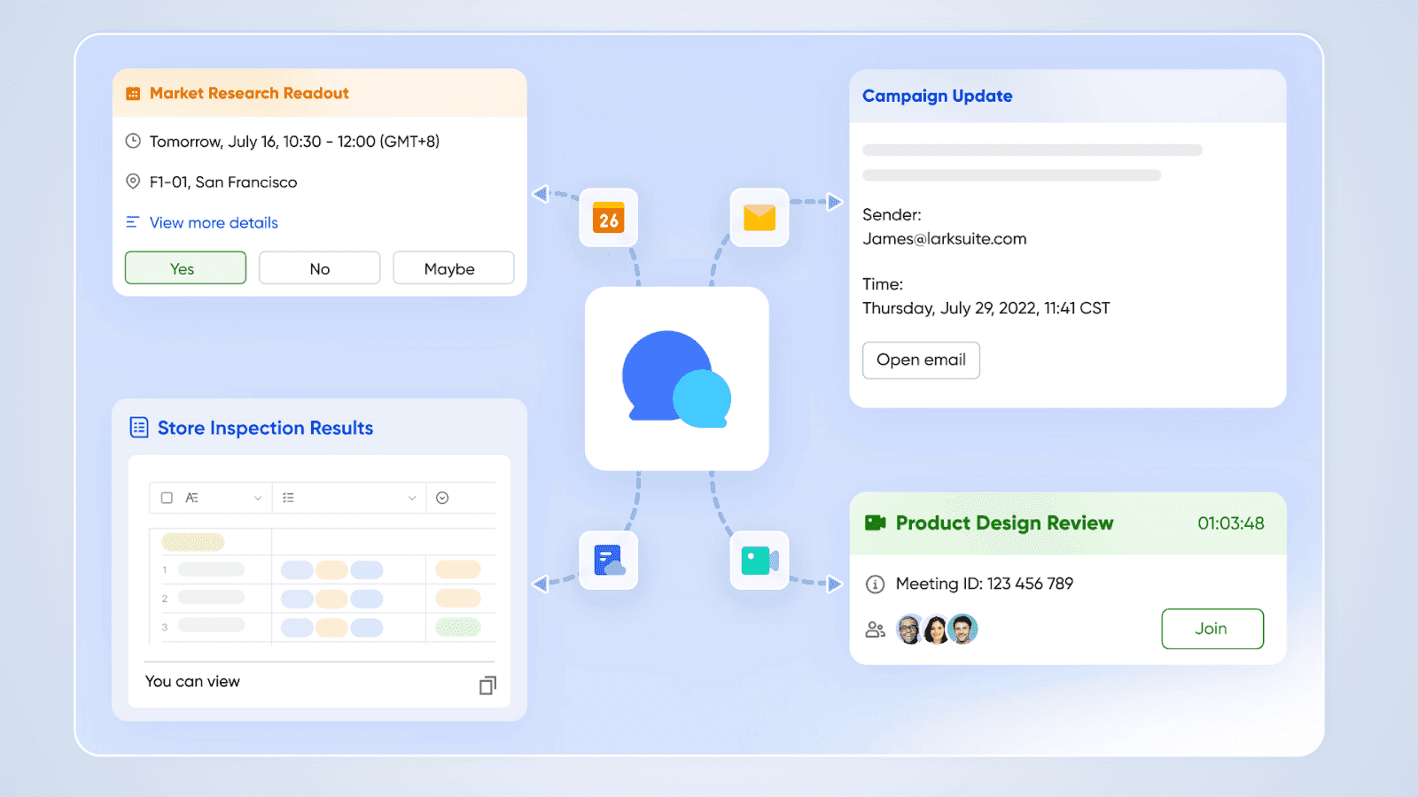This screenshot has height=797, width=1418.
Task: Click the video meeting icon
Action: (x=759, y=560)
